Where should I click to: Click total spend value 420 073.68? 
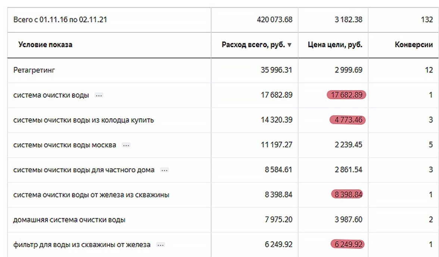pos(274,20)
